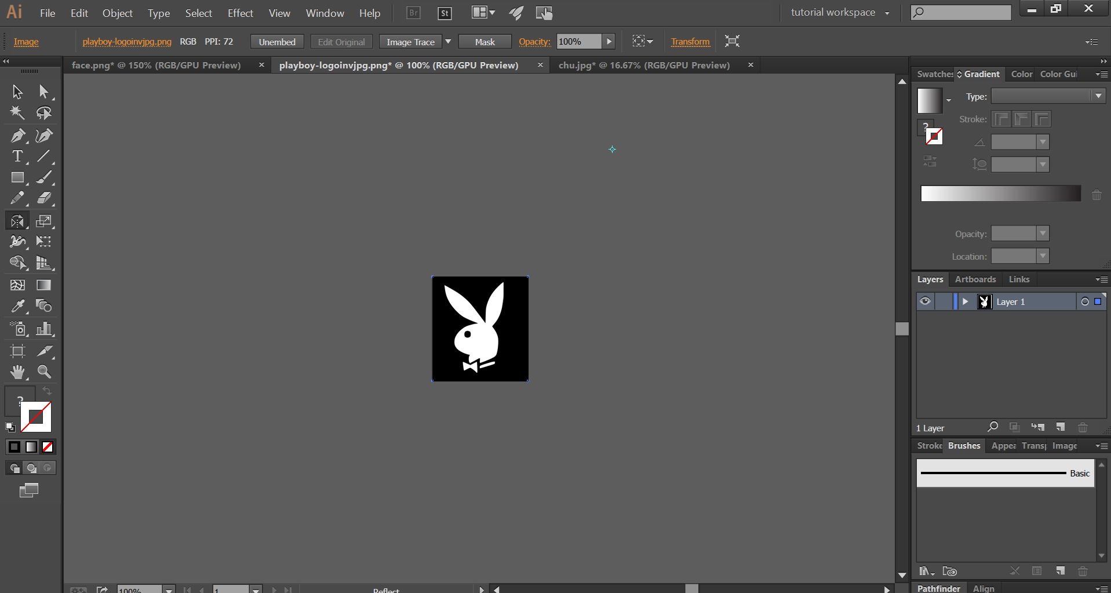The width and height of the screenshot is (1111, 593).
Task: Open Adobe Stock via the St icon
Action: pyautogui.click(x=445, y=13)
